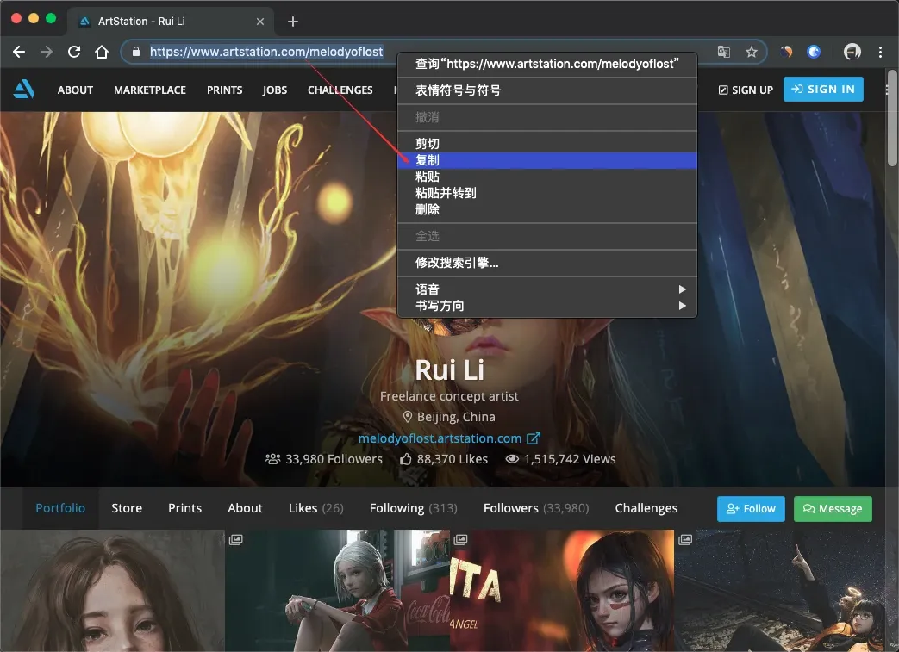Choose 粘贴并转到 from the context menu

[547, 193]
